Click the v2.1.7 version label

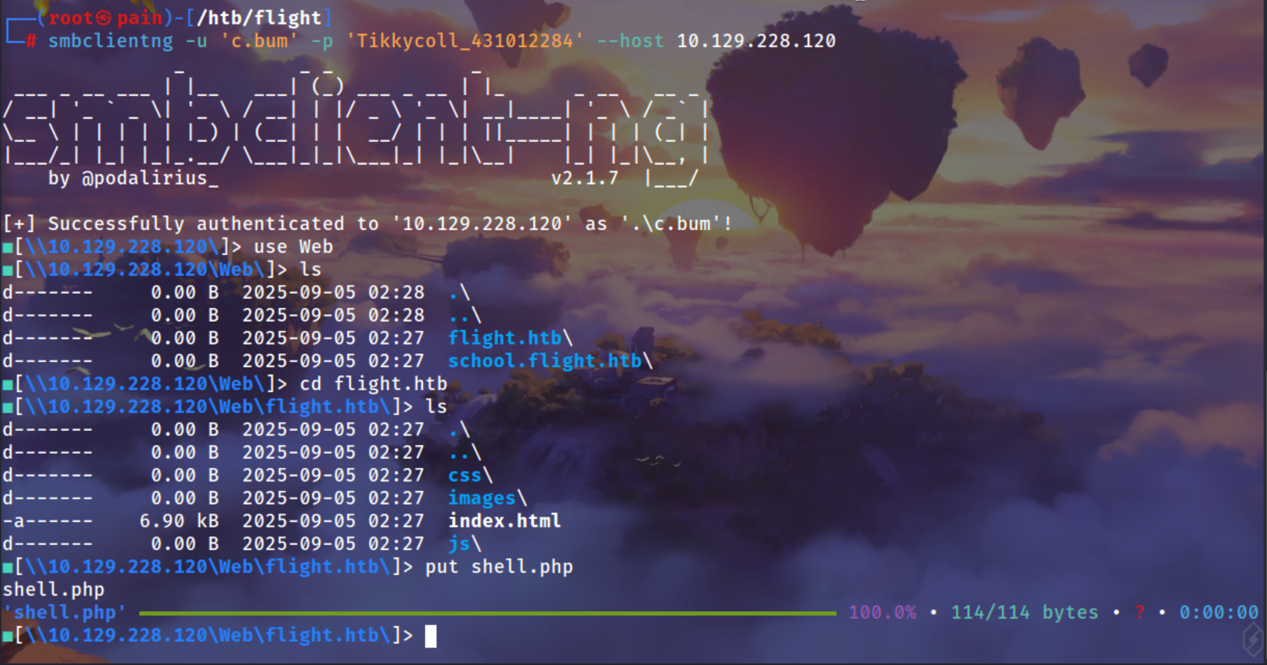tap(584, 178)
